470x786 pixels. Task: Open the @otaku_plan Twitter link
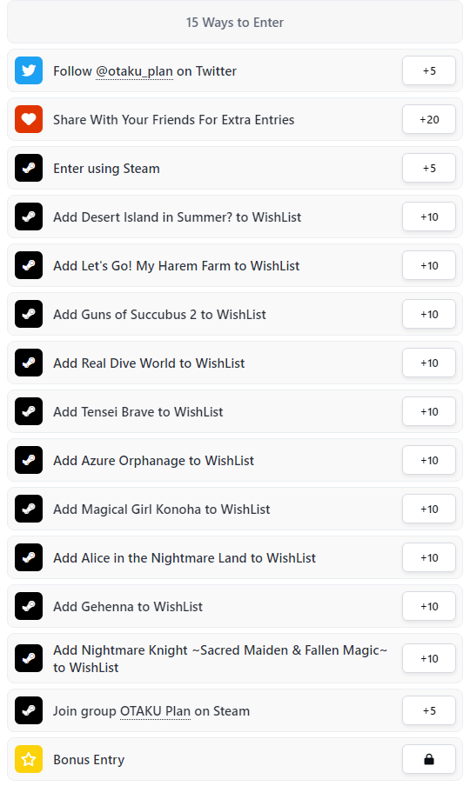[x=134, y=71]
